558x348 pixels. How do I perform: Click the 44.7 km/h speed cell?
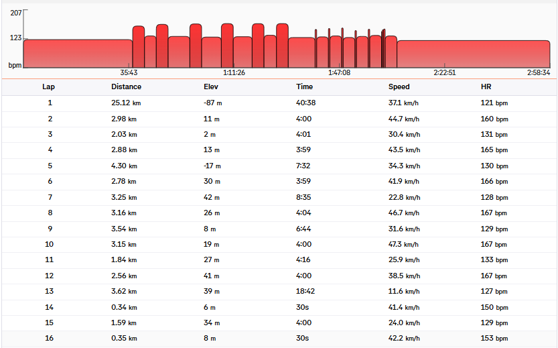(403, 119)
